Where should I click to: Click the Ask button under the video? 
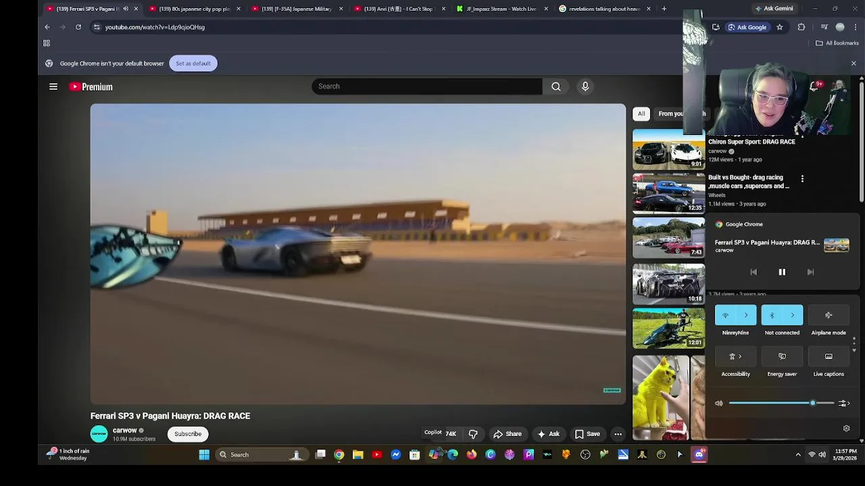[x=548, y=434]
